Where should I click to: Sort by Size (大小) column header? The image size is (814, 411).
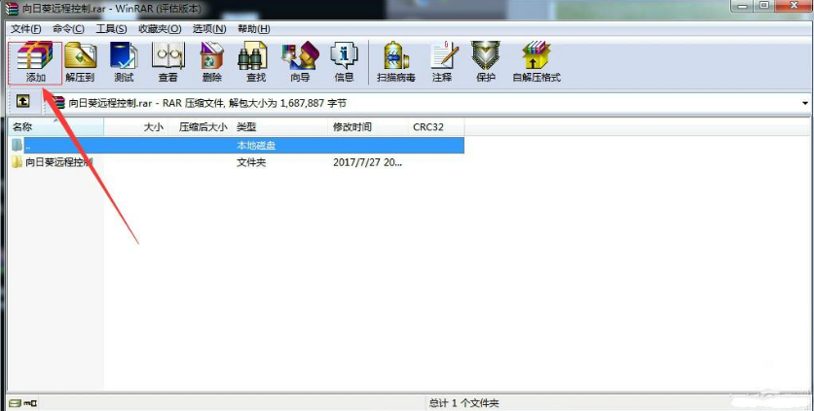tap(135, 127)
